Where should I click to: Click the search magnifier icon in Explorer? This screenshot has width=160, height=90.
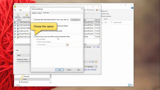111,22
